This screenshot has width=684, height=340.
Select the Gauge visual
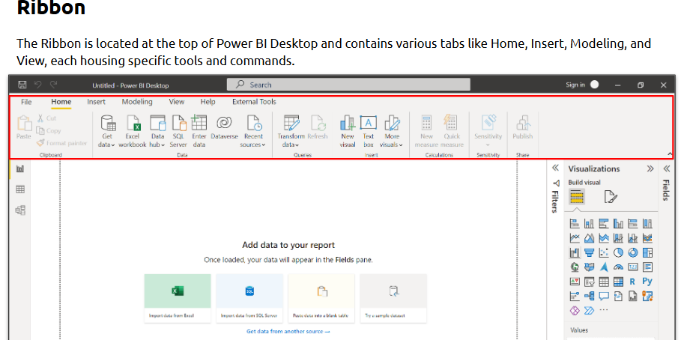[x=618, y=267]
